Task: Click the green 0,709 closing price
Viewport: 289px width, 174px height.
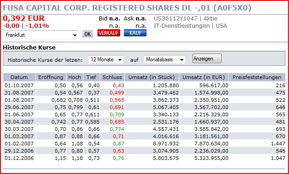Action: coord(117,114)
